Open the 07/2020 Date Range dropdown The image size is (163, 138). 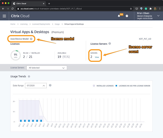click(36, 86)
